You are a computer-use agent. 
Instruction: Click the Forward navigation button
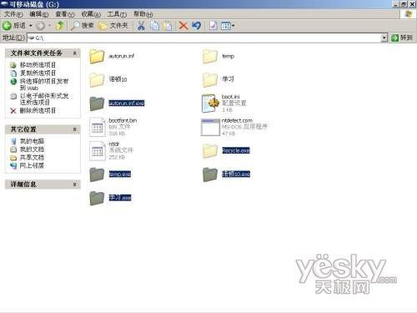(x=40, y=26)
